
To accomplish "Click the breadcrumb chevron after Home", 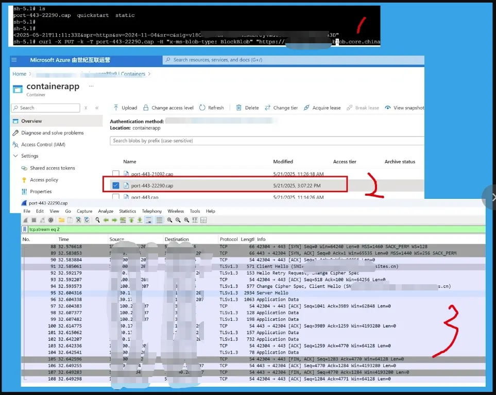I will (30, 74).
